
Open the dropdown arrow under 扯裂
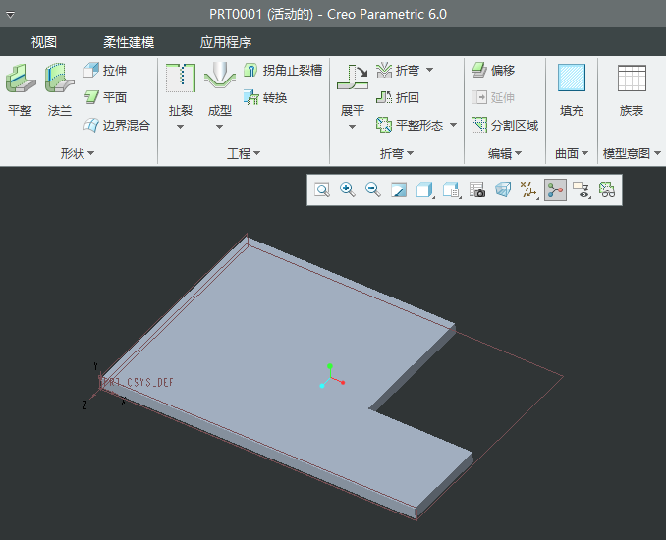coord(180,127)
